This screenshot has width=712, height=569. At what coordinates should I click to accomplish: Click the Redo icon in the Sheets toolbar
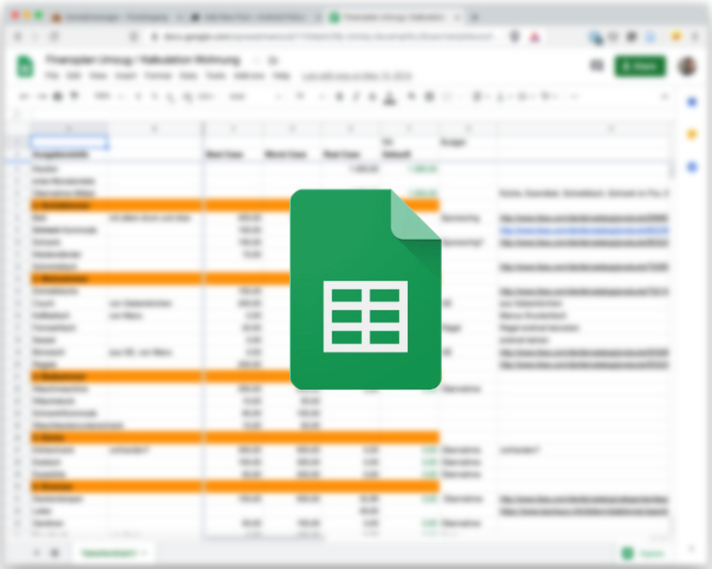pos(41,96)
